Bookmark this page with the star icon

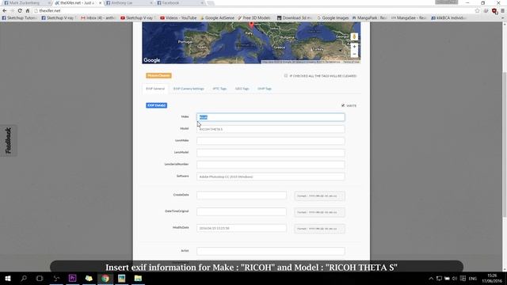477,10
